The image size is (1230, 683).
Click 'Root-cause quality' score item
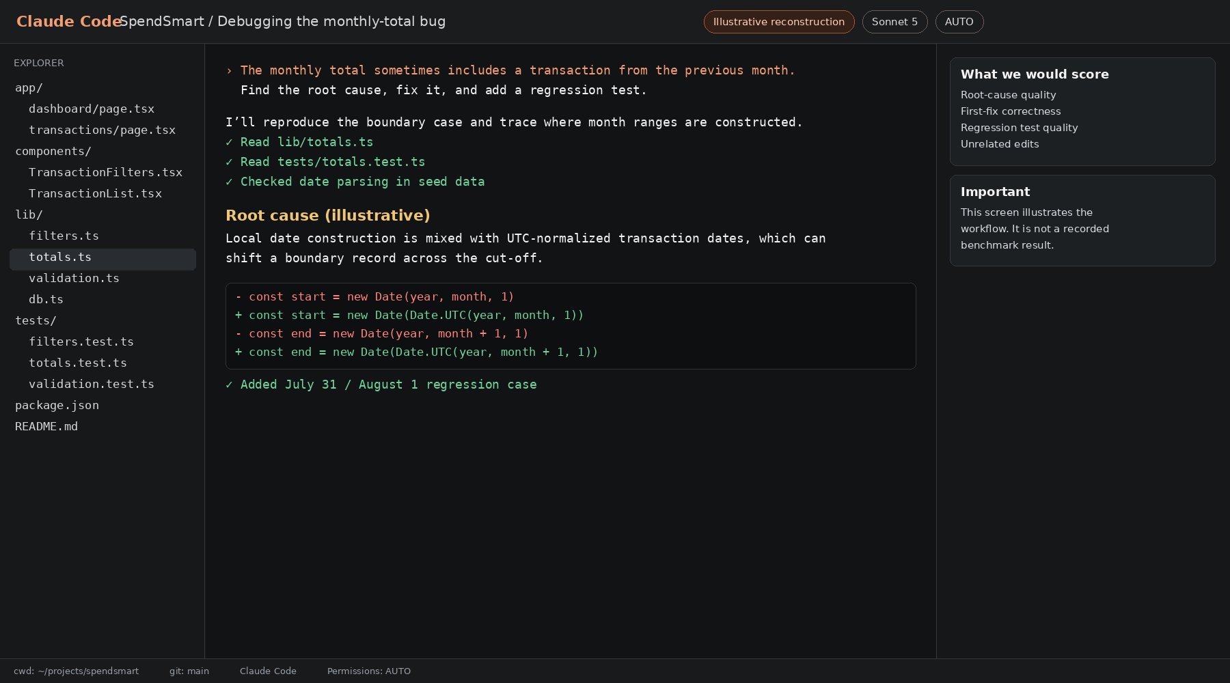pos(1008,95)
